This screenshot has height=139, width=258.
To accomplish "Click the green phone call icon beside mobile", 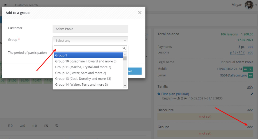I will 250,69.
